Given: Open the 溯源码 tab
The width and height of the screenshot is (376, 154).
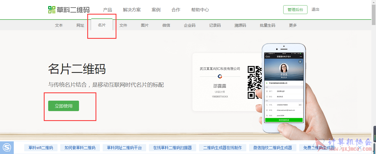Looking at the screenshot, I should pos(240,25).
